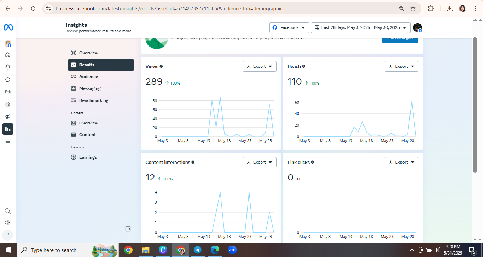Open the Last 28 days date range dropdown
Image resolution: width=483 pixels, height=257 pixels.
point(361,27)
